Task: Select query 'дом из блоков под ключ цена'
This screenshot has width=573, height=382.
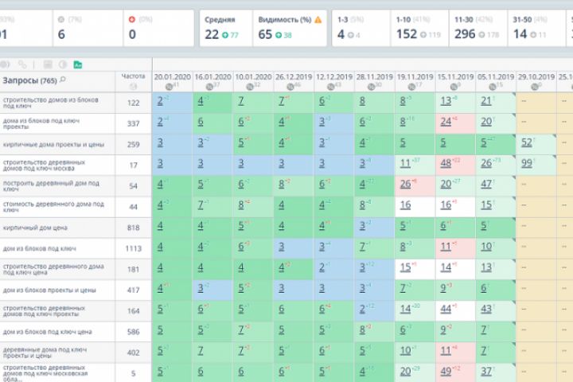Action: point(48,332)
